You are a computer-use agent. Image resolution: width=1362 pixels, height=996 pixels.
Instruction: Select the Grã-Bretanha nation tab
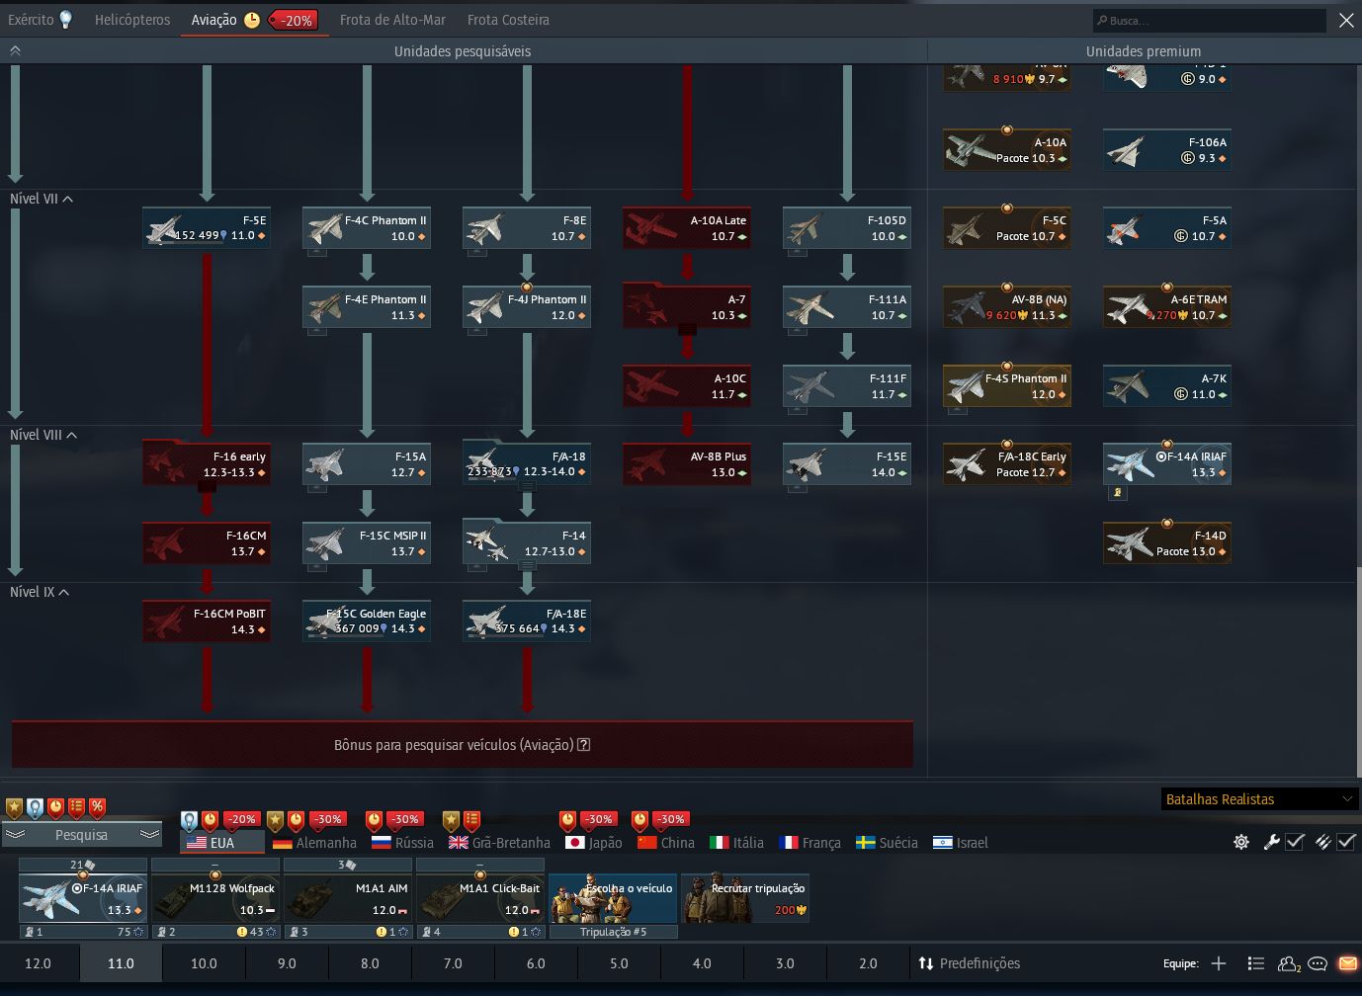499,843
